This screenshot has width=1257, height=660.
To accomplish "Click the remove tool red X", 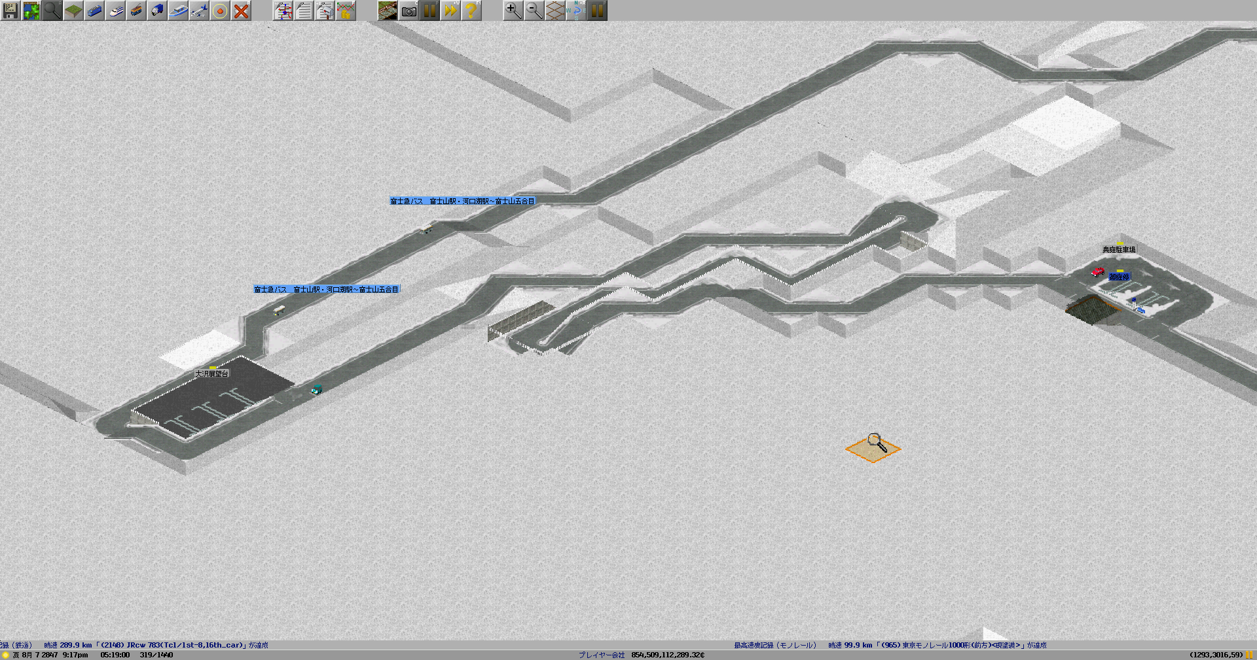I will coord(241,10).
